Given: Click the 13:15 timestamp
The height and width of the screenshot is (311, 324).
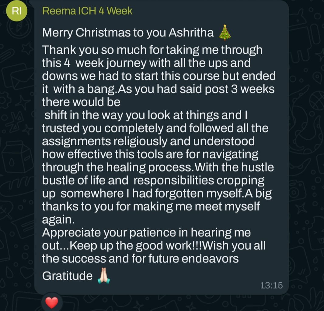Looking at the screenshot, I should (271, 285).
